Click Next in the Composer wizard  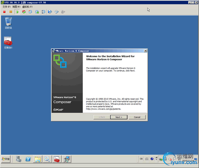point(119,117)
